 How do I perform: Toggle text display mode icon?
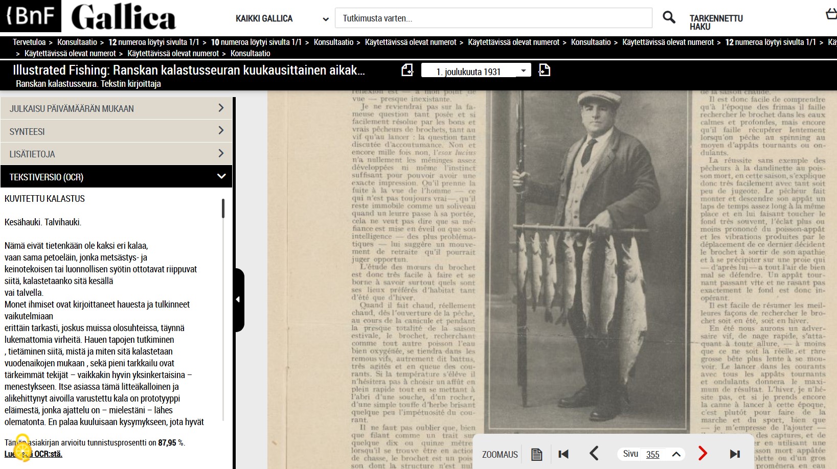pos(536,454)
